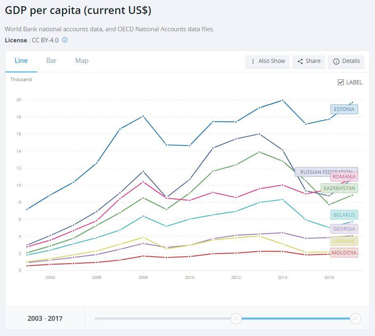Click the BELARUS series label
The image size is (375, 336).
point(344,215)
